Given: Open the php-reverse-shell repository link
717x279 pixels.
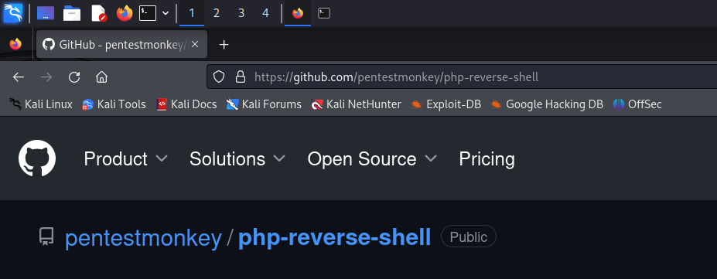Looking at the screenshot, I should (x=335, y=237).
